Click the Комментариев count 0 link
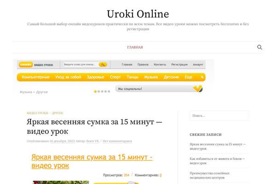 [161, 175]
